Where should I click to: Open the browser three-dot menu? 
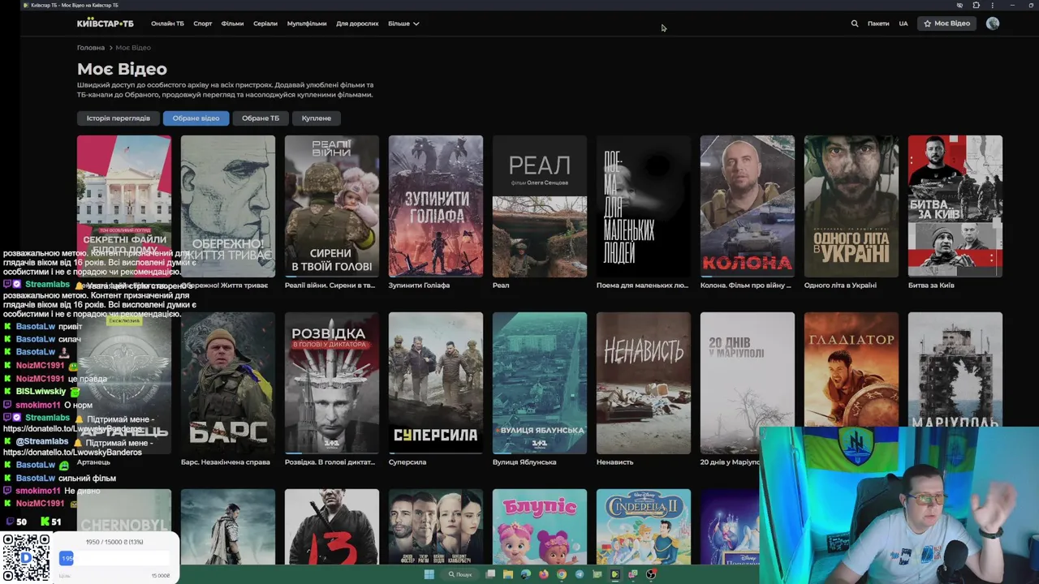(x=992, y=5)
